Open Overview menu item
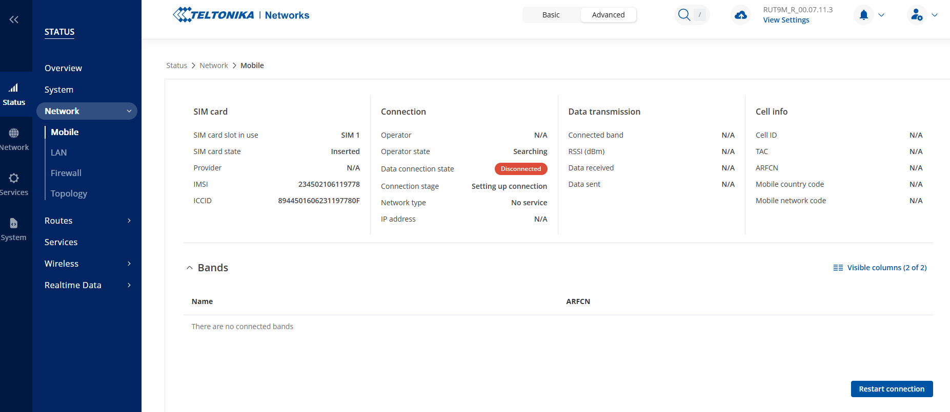 63,68
